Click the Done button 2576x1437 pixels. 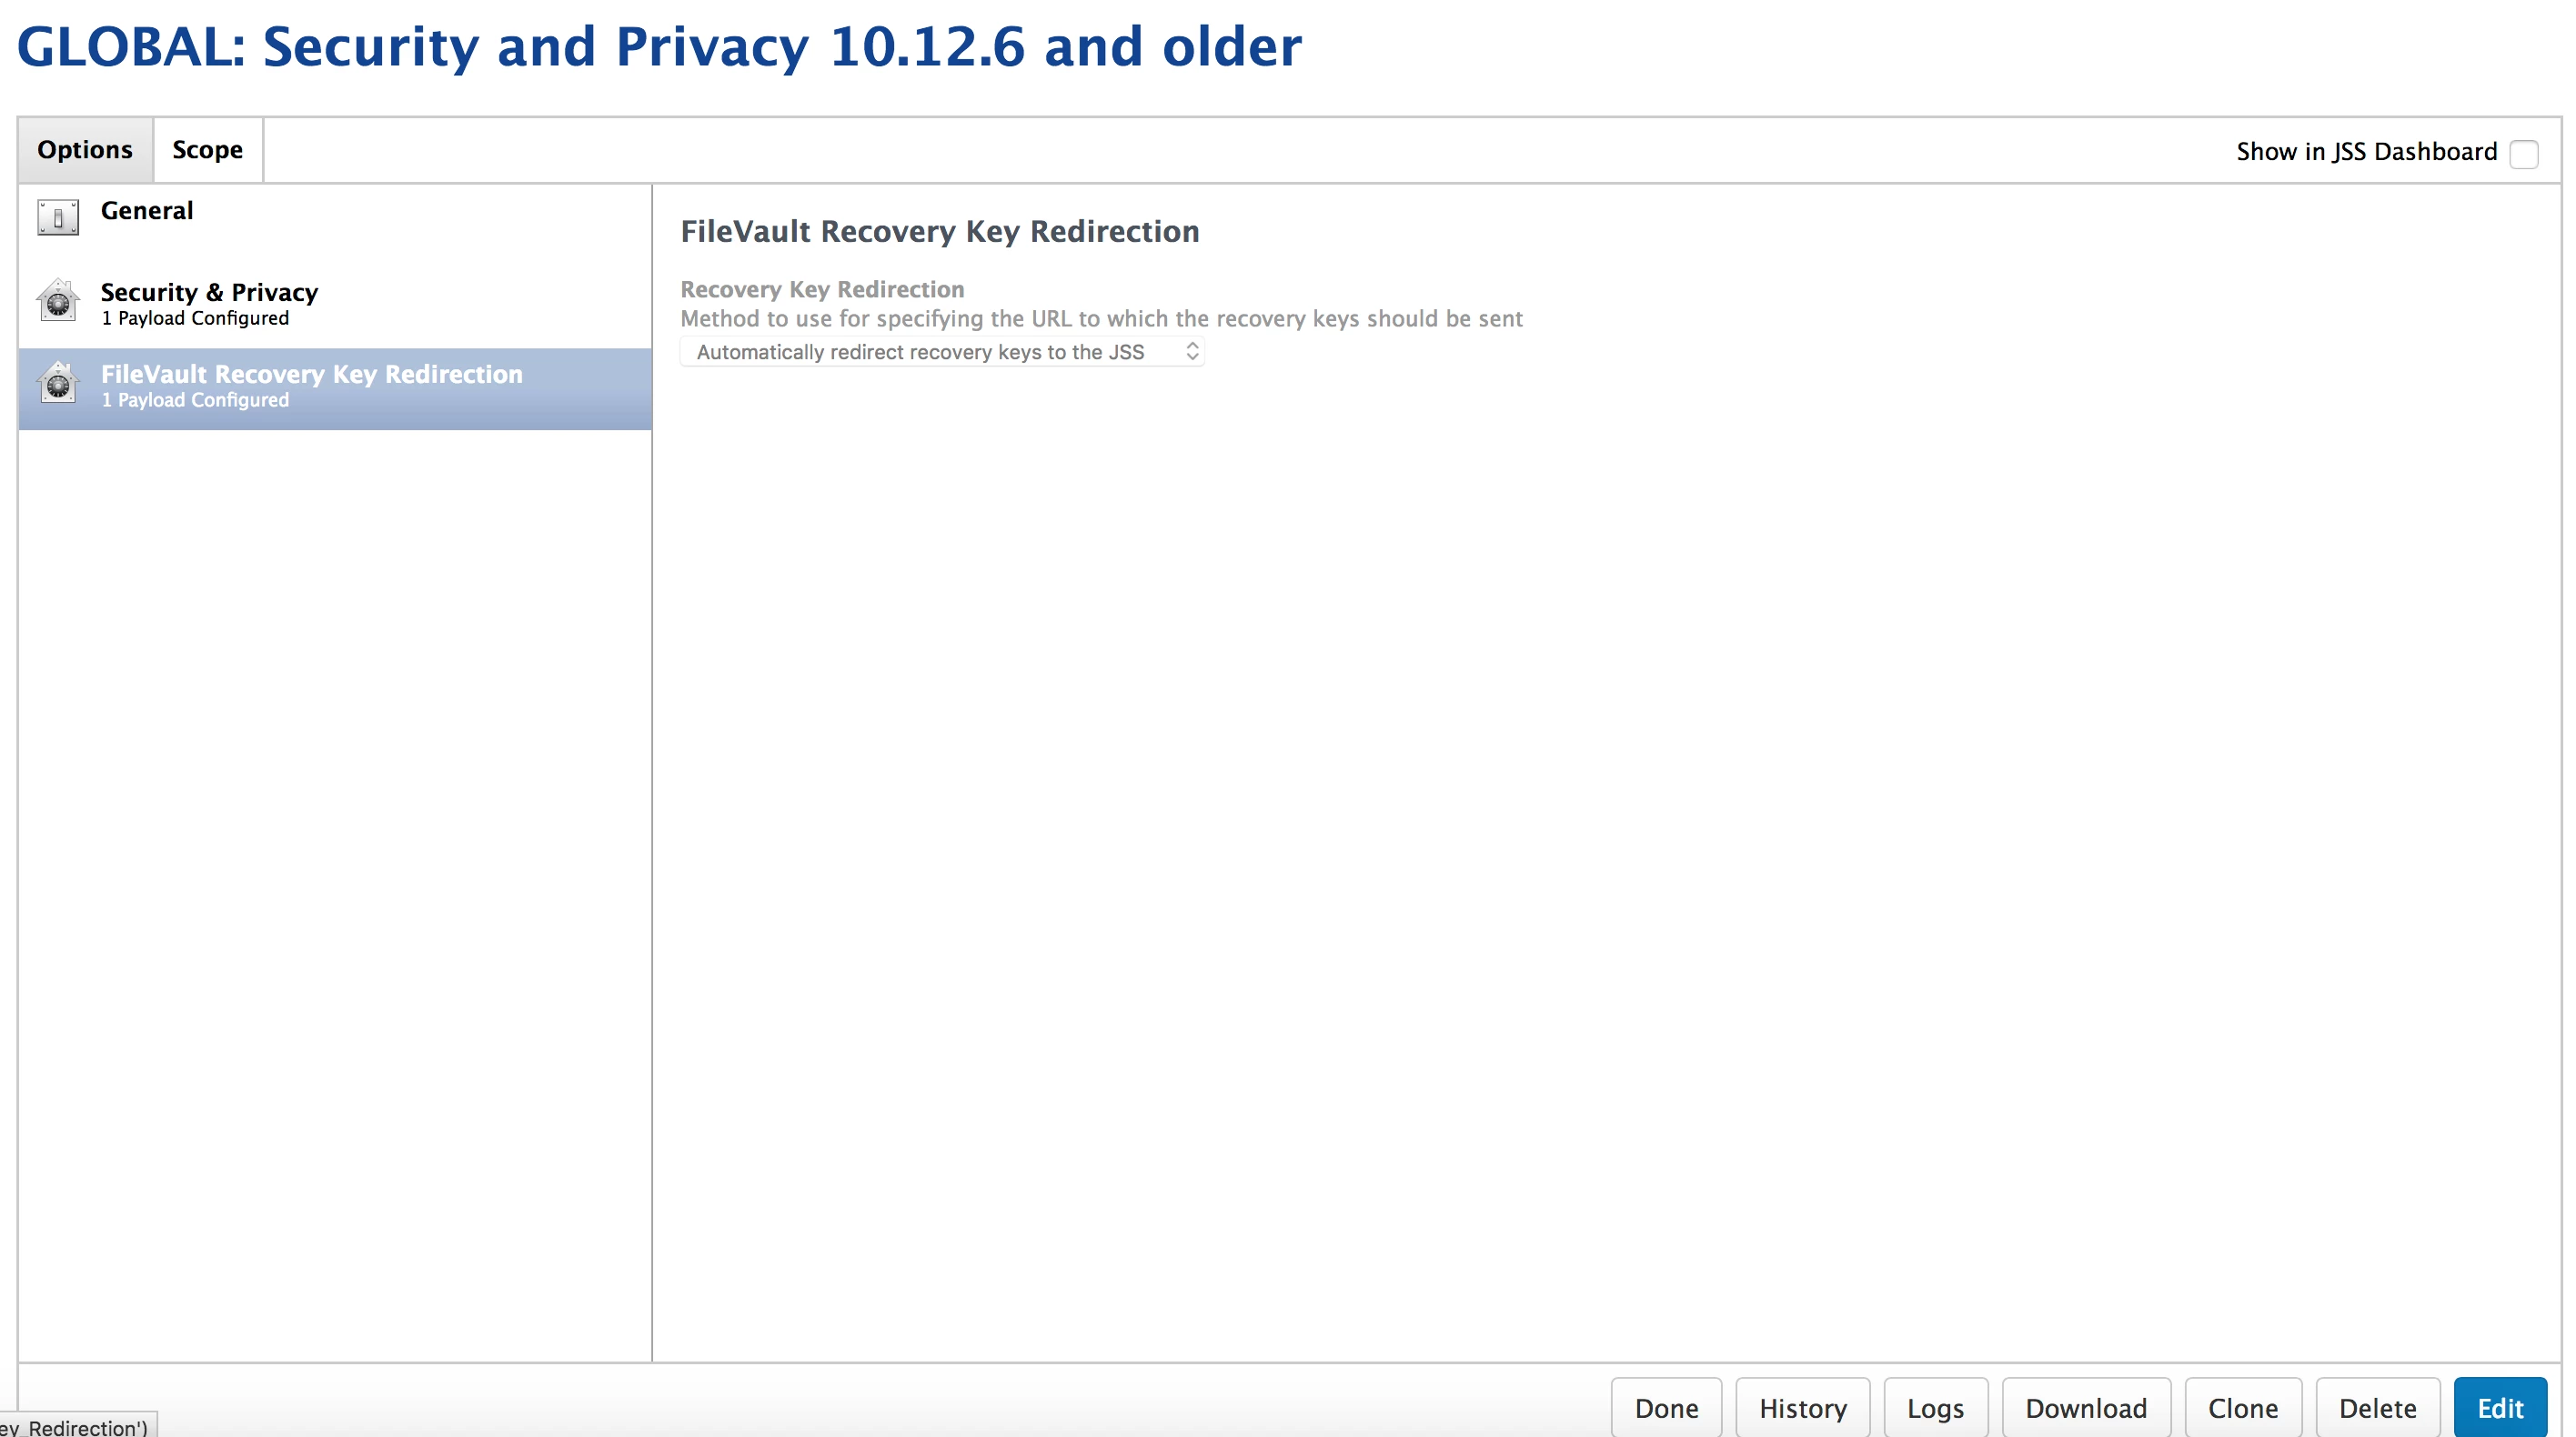(1666, 1408)
